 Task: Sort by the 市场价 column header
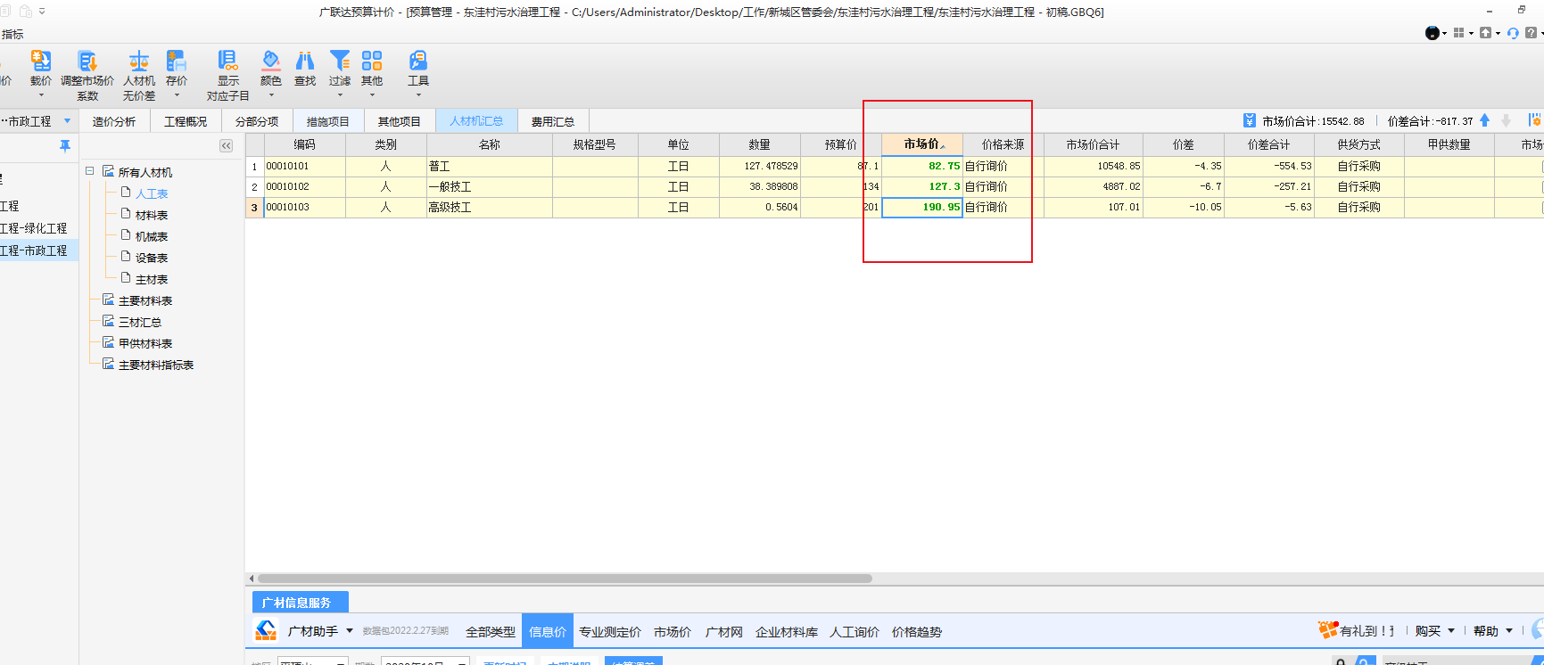[x=922, y=144]
